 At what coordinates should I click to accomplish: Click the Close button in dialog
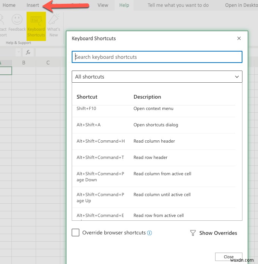(x=228, y=257)
